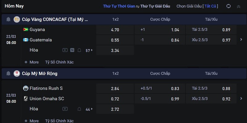
Task: Select Tài 2.5/3 odds 0.88
Action: [211, 89]
